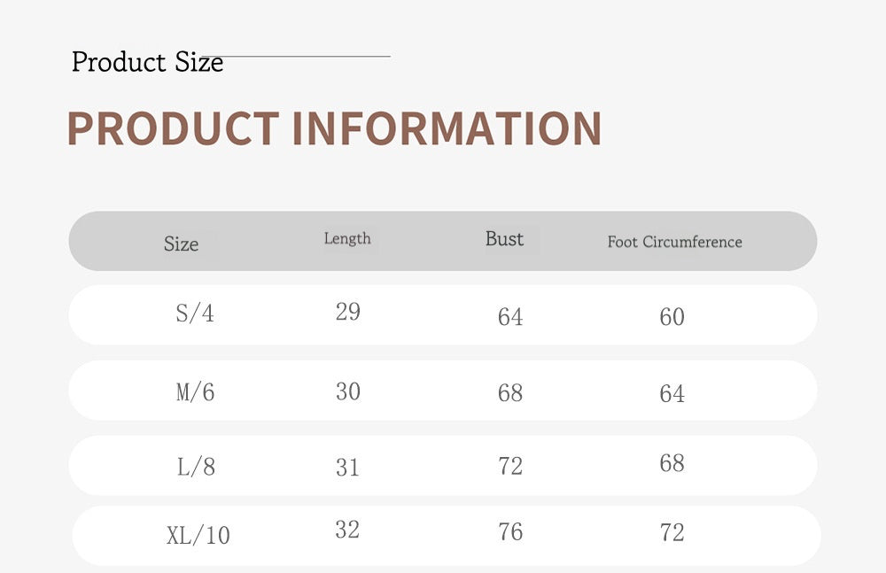The height and width of the screenshot is (573, 886).
Task: Select the Length column header
Action: click(347, 238)
